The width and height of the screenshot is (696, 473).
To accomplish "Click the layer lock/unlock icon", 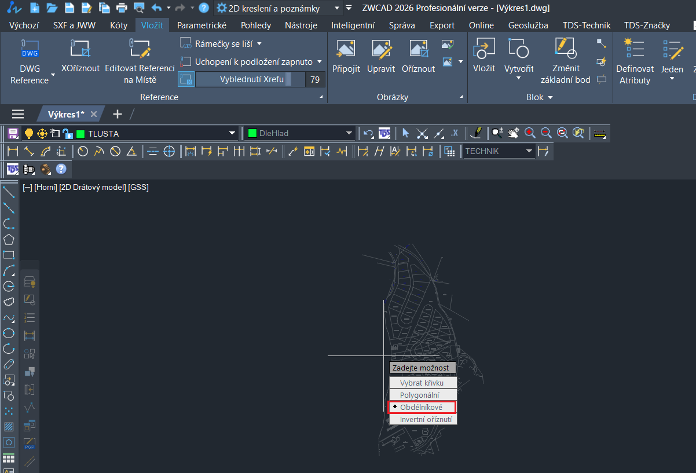I will pos(68,133).
